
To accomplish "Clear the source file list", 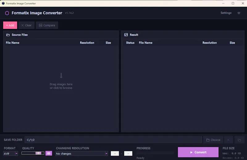I will (x=26, y=25).
